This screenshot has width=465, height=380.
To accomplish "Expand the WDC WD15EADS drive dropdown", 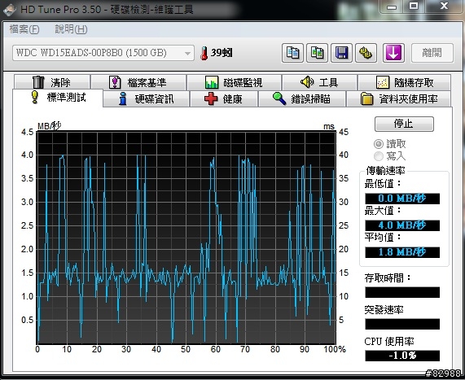I will pyautogui.click(x=103, y=53).
